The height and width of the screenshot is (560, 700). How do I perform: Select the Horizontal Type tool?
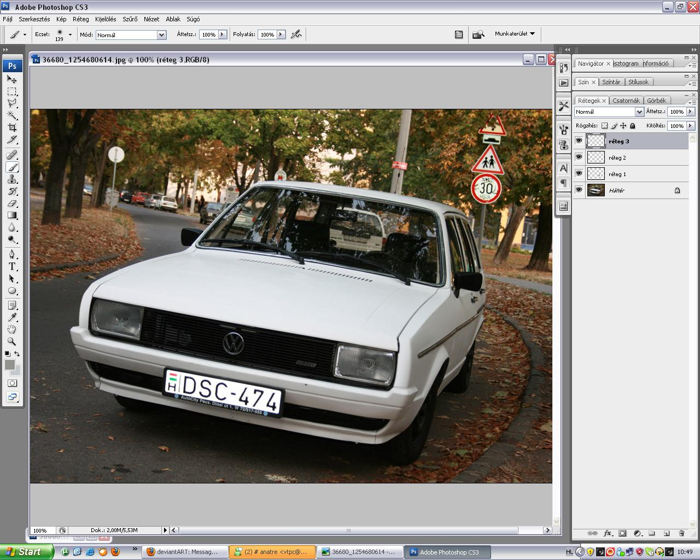point(12,267)
